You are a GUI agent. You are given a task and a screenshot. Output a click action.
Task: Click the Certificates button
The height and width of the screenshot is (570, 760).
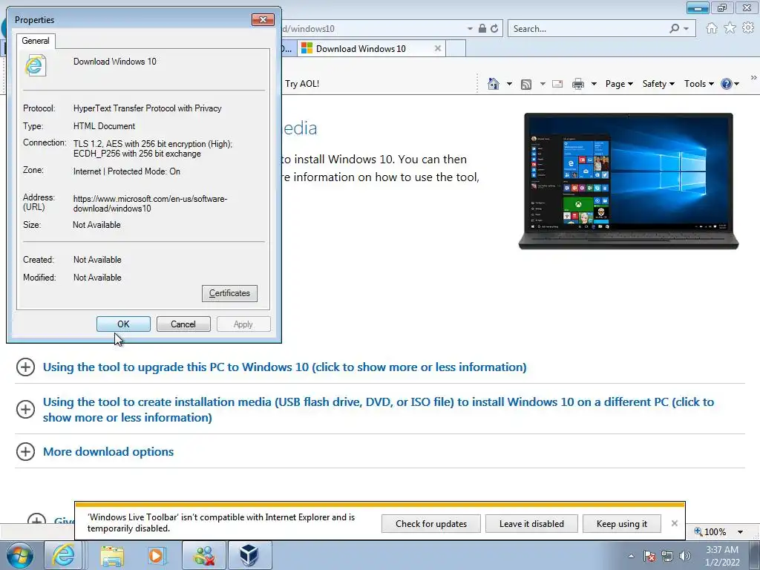(x=229, y=293)
